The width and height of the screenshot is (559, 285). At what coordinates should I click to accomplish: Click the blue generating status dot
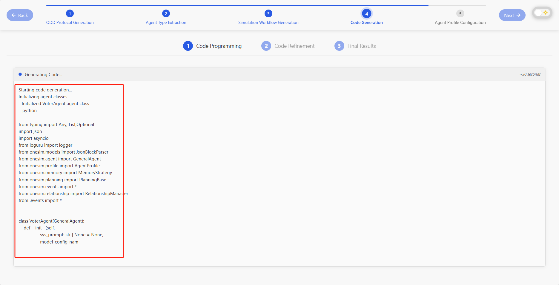[20, 74]
